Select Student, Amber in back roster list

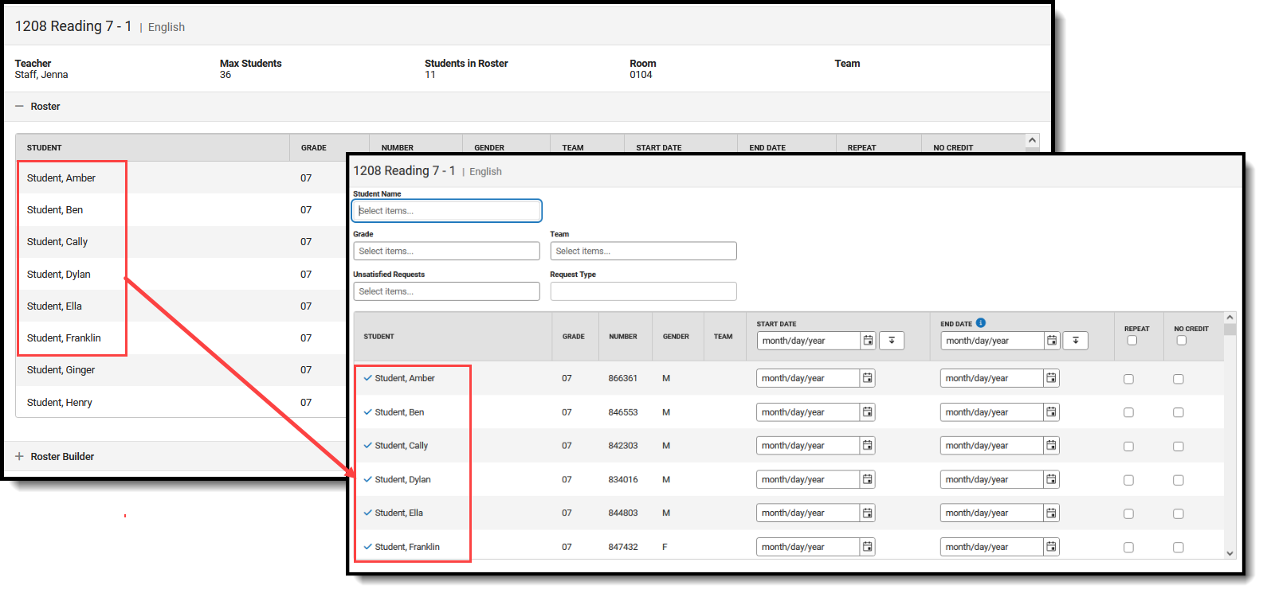click(x=61, y=178)
